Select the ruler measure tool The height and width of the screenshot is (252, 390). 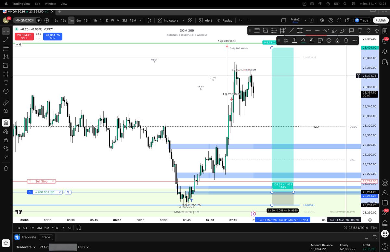6,102
